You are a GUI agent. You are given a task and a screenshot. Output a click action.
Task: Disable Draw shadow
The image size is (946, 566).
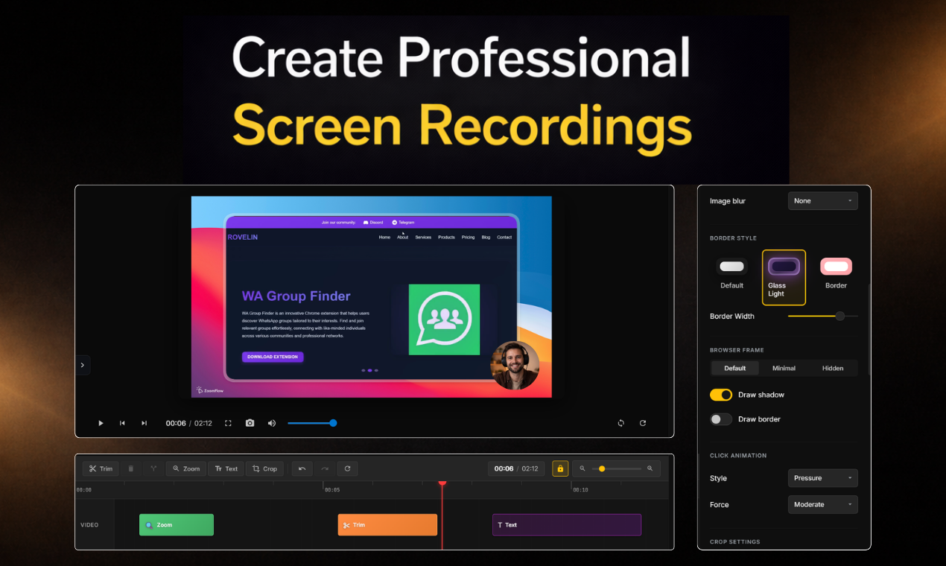coord(720,395)
